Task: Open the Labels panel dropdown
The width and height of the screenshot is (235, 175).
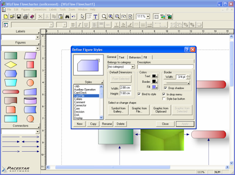Action: click(x=38, y=37)
